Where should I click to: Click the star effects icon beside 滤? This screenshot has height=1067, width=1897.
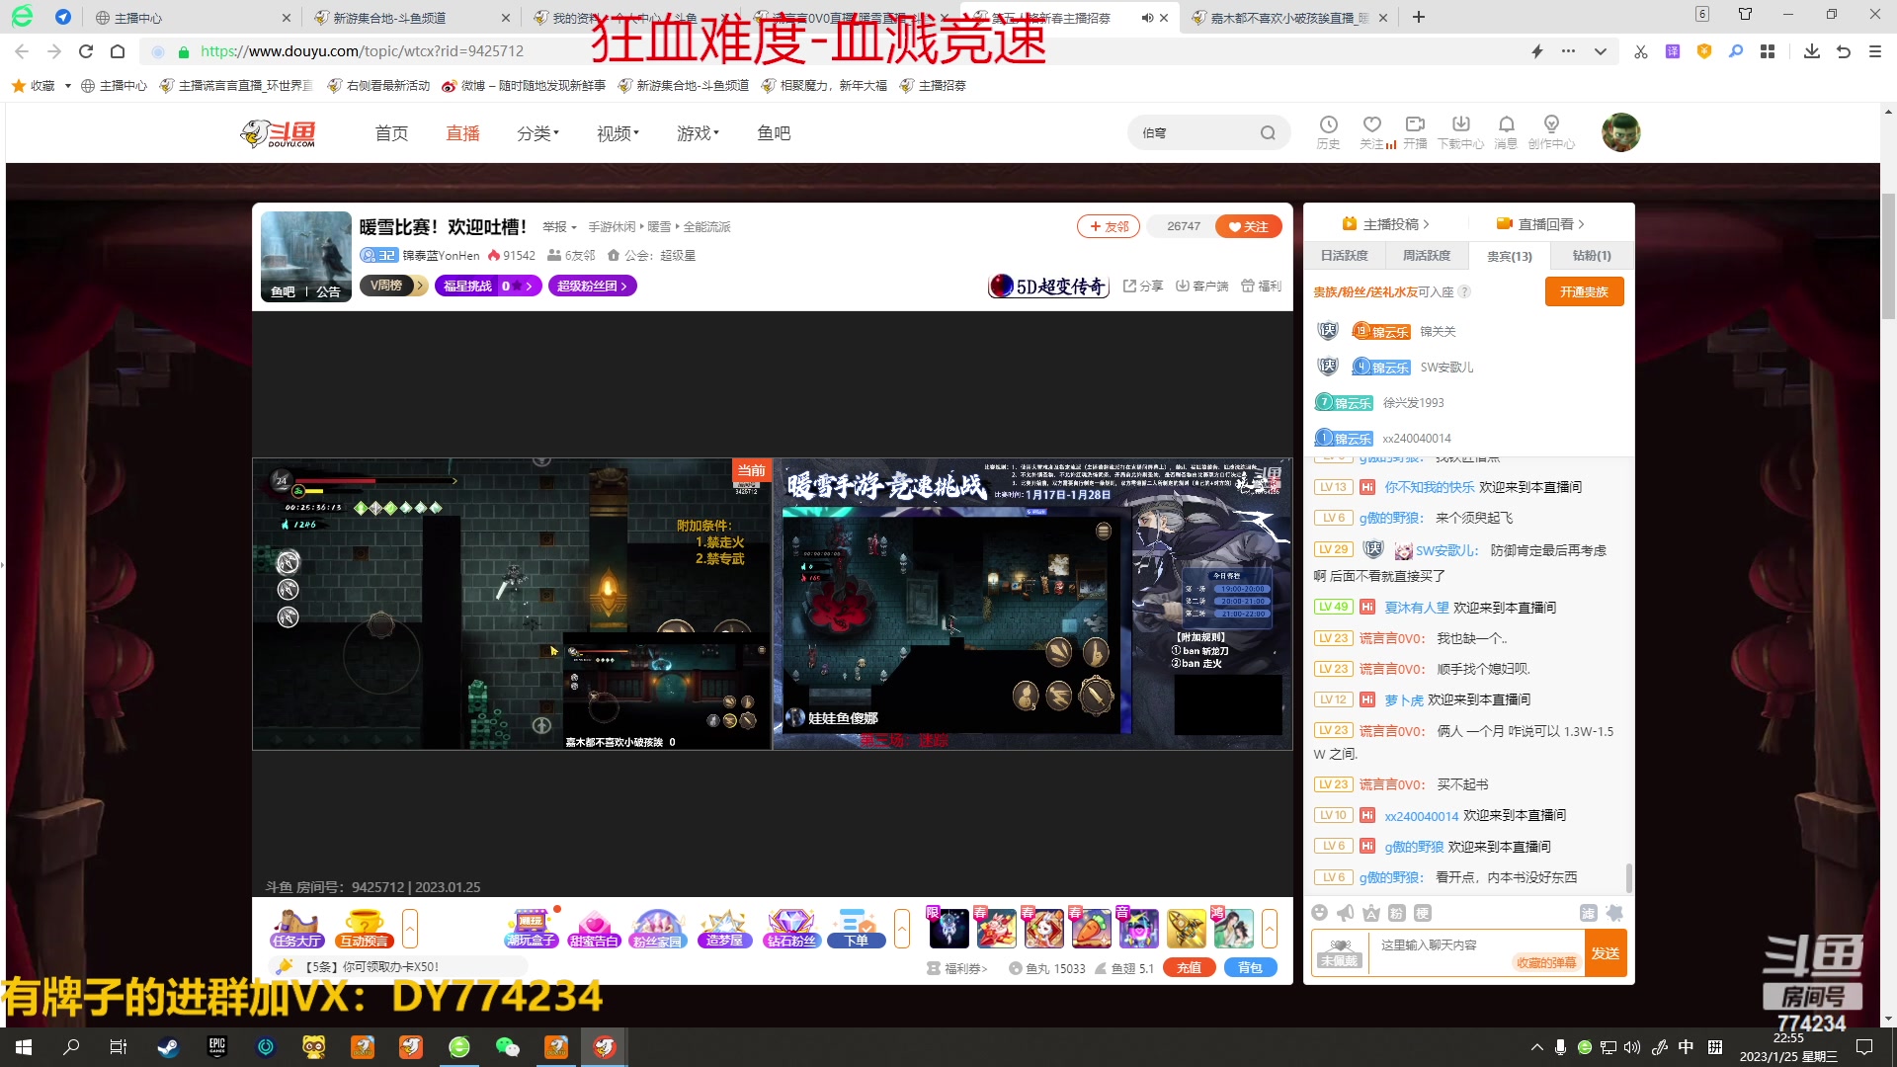pos(1614,913)
